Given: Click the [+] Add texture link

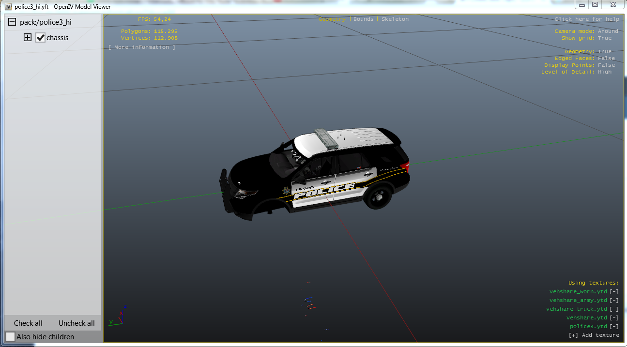Looking at the screenshot, I should tap(594, 335).
